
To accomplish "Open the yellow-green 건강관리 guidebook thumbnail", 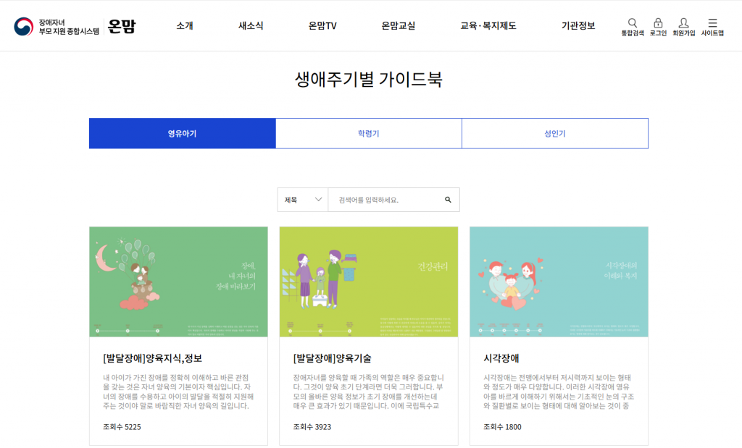I will pos(369,282).
